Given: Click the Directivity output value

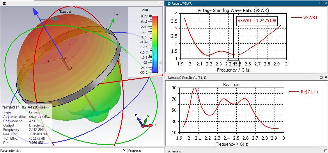Looking at the screenshot, I should coord(37,125).
